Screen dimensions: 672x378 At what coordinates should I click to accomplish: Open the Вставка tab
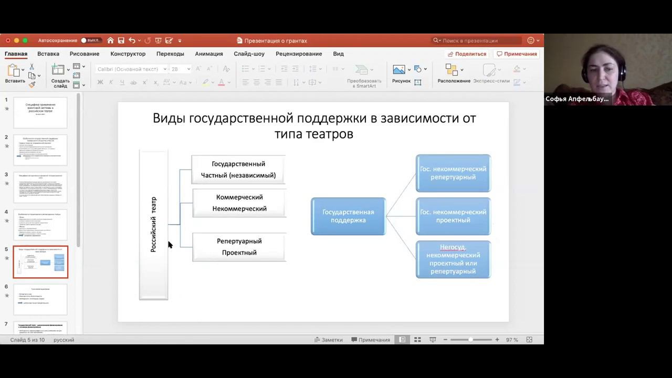[x=48, y=54]
